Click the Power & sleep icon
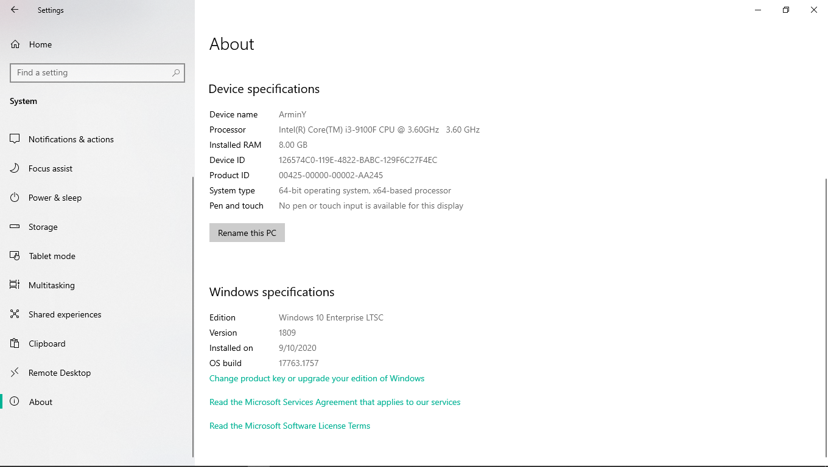The width and height of the screenshot is (828, 467). tap(15, 198)
